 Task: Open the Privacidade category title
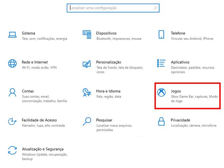click(181, 120)
